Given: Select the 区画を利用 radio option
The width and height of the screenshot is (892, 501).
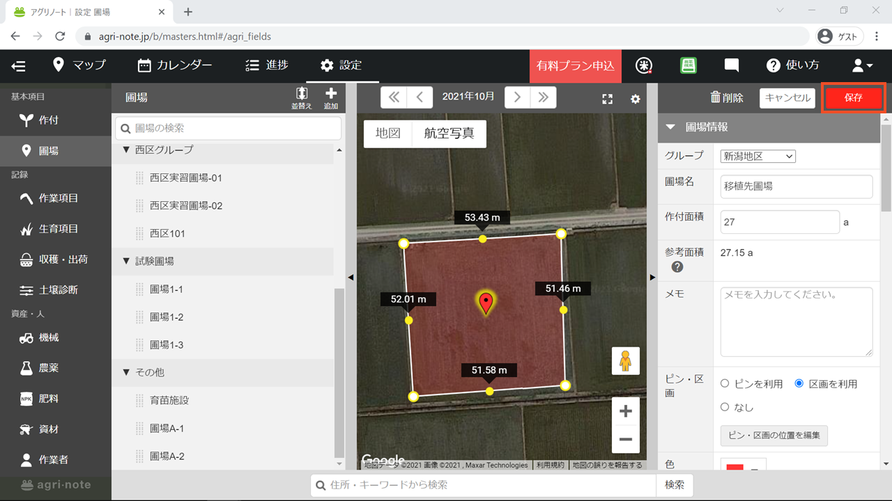Looking at the screenshot, I should (x=799, y=383).
